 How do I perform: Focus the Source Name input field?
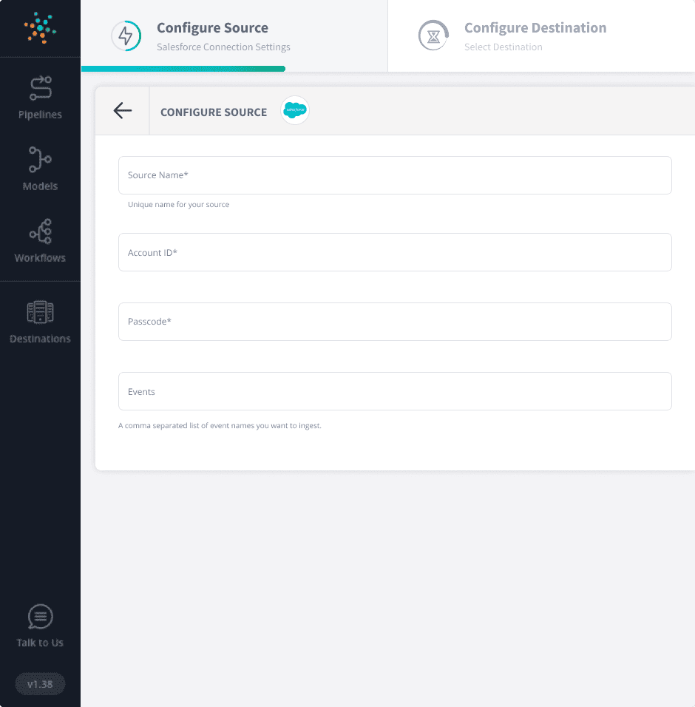tap(395, 175)
